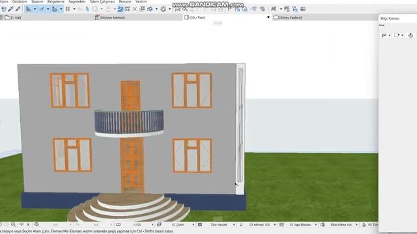Click the layers icon beside 02 Çizim

coord(159,225)
